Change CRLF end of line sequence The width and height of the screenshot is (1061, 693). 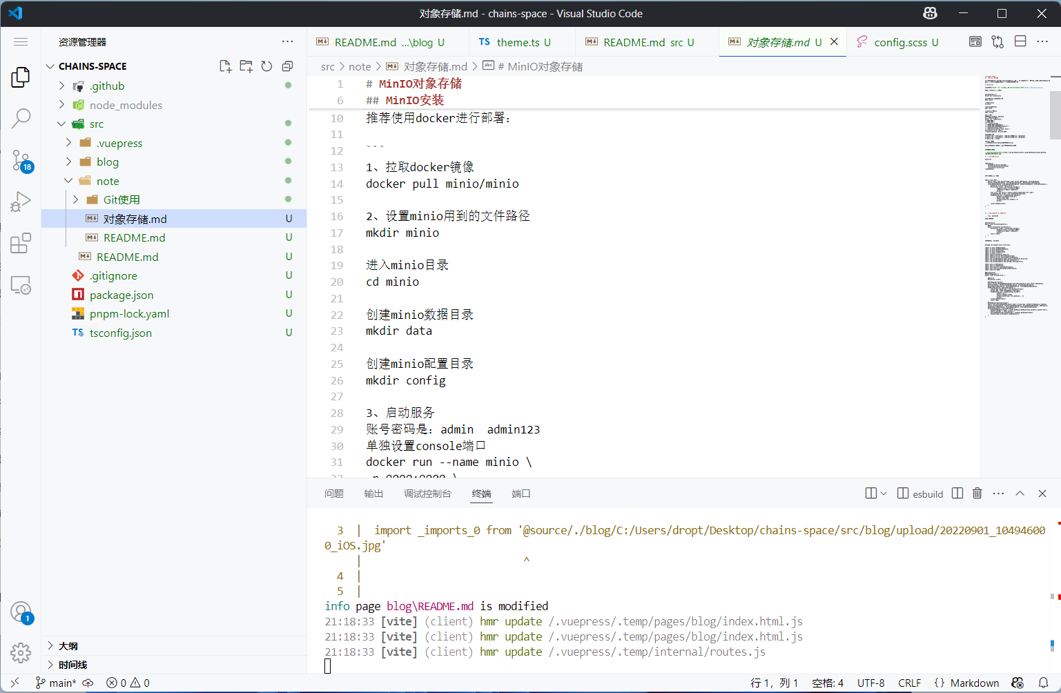pos(909,683)
